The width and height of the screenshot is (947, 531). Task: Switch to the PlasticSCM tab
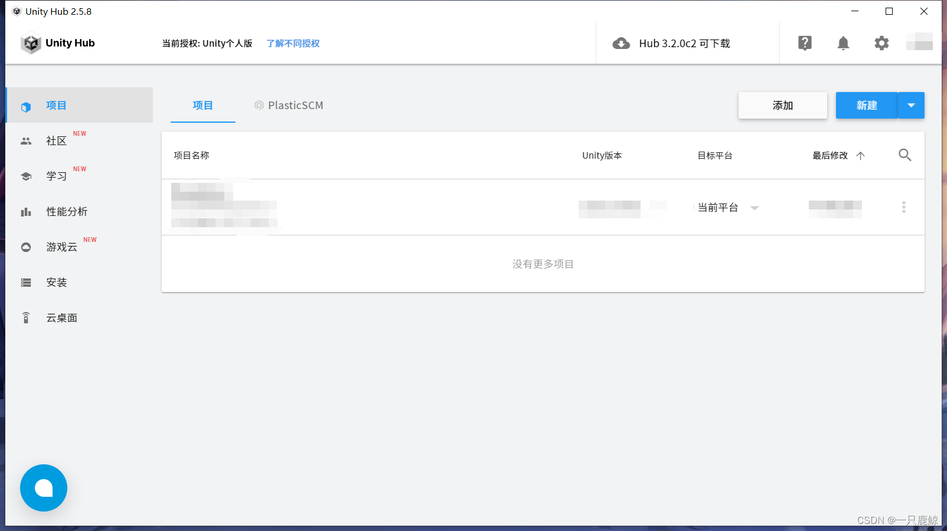pos(289,106)
